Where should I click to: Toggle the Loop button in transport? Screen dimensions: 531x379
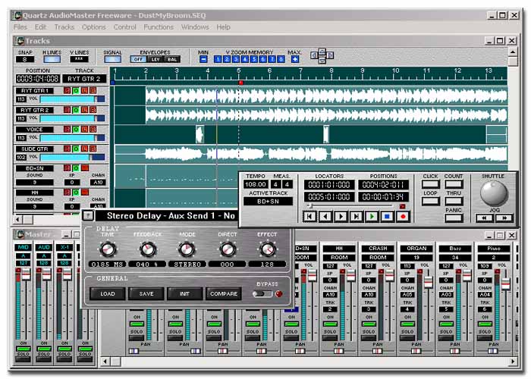coord(430,202)
